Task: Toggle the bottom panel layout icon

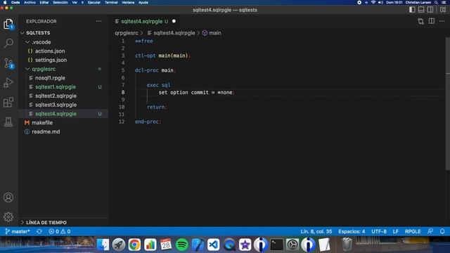Action: coord(421,10)
